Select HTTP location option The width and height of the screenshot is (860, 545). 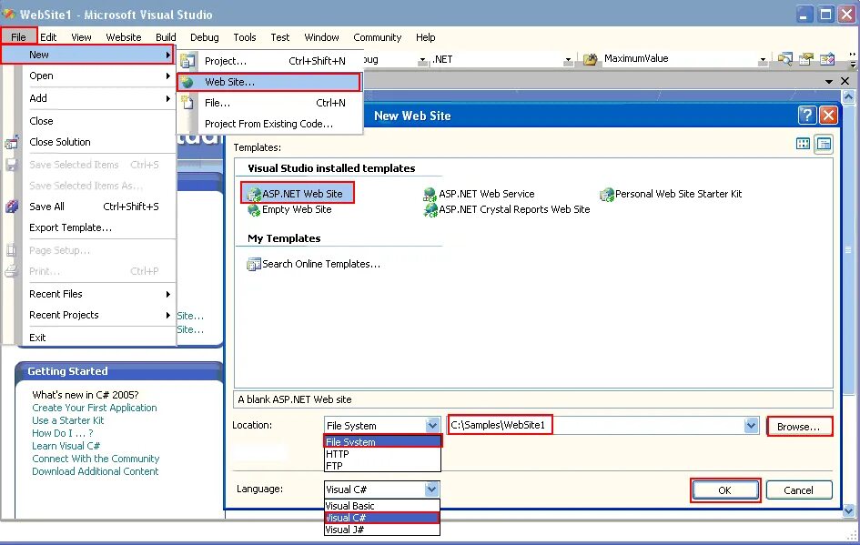pyautogui.click(x=382, y=454)
